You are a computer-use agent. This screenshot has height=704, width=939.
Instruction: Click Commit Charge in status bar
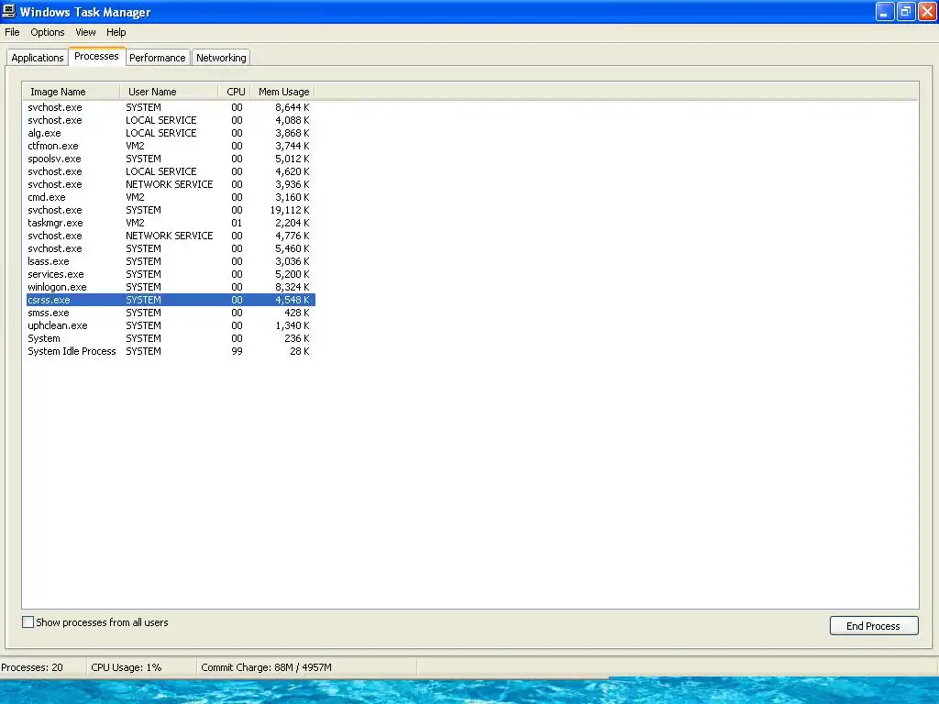[266, 667]
